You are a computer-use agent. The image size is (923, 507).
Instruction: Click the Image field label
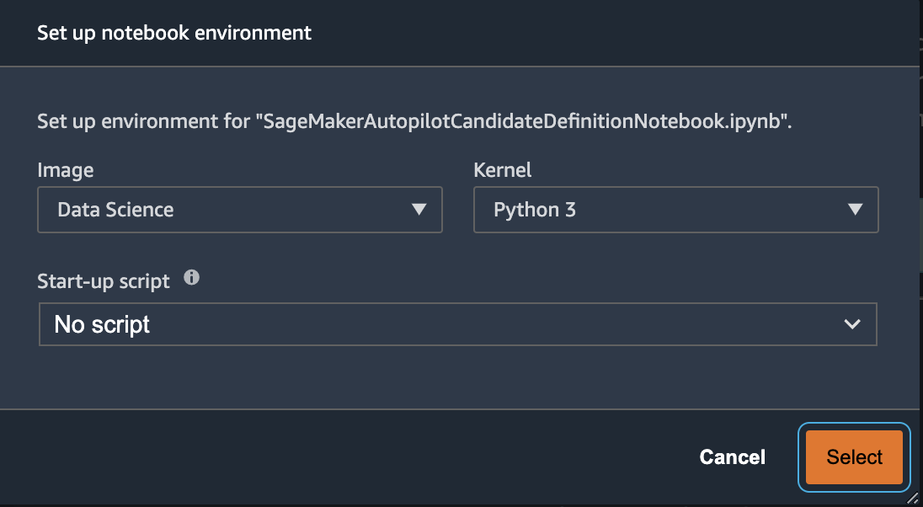click(66, 170)
